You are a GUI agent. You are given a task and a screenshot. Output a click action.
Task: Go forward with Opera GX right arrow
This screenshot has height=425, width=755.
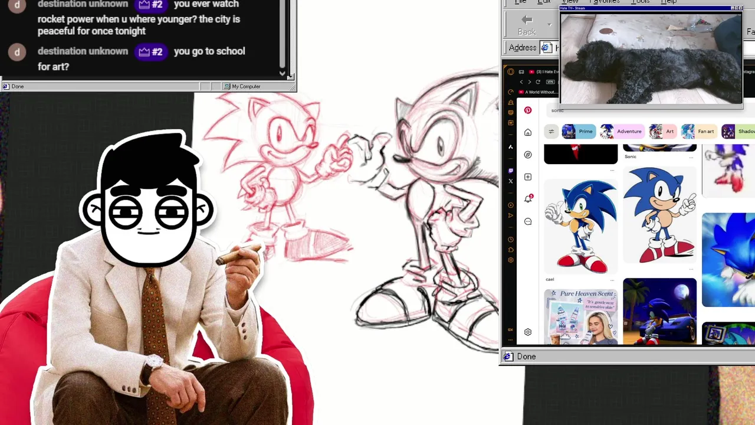coord(529,82)
